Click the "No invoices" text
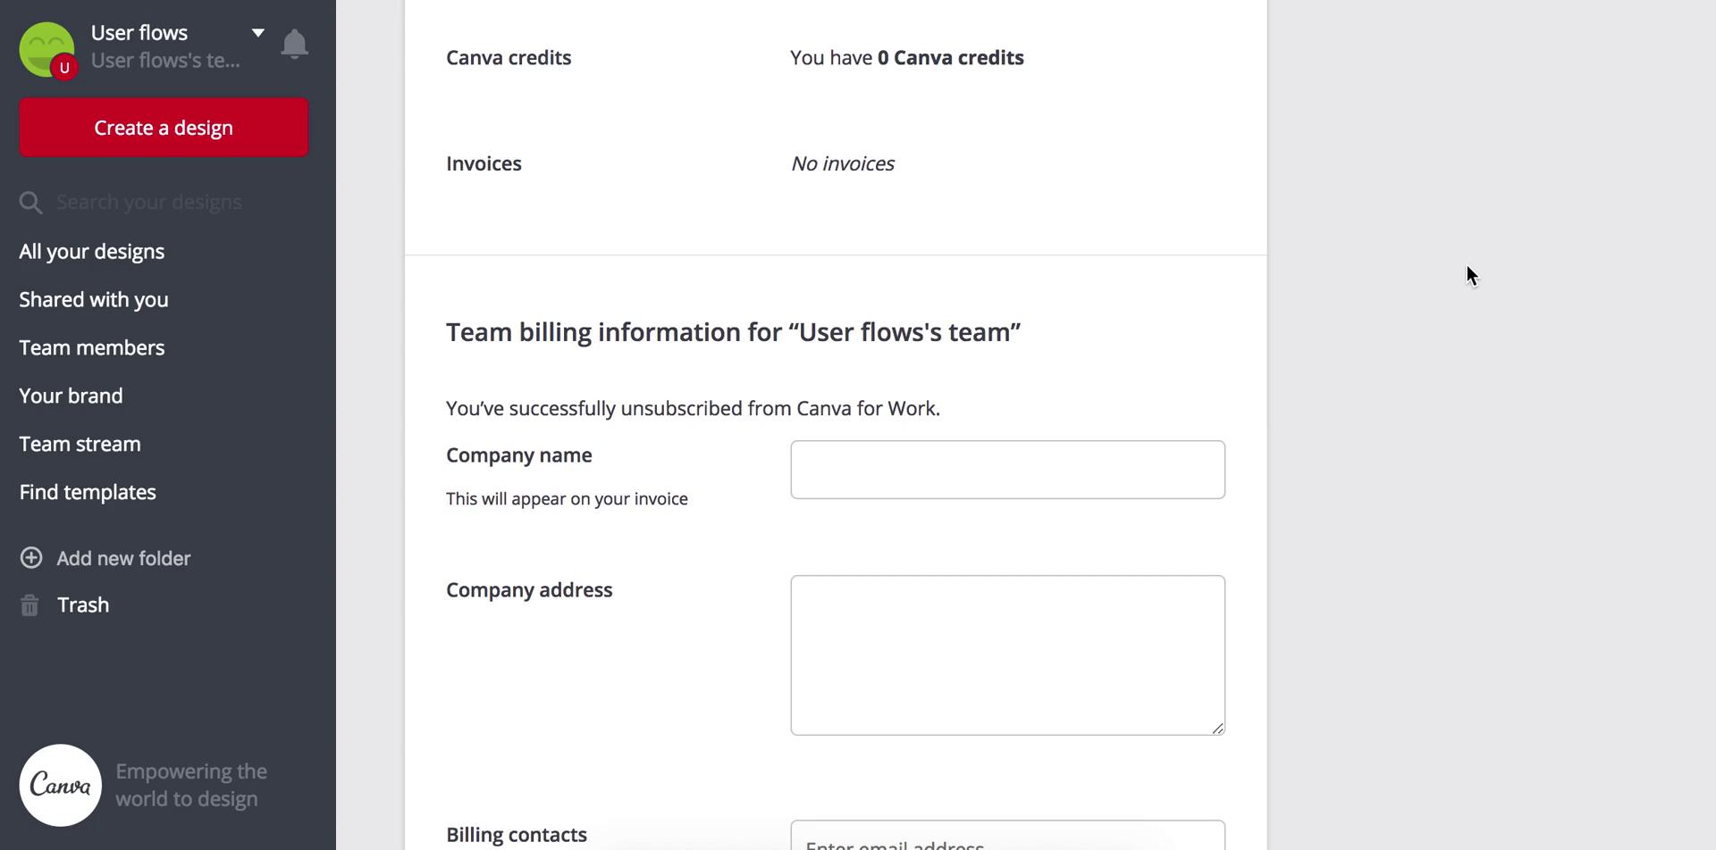The height and width of the screenshot is (850, 1716). (842, 164)
